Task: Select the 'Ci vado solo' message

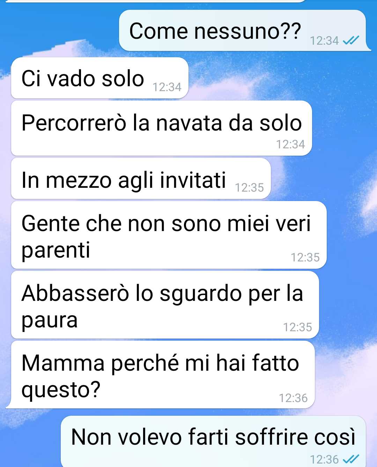Action: pyautogui.click(x=100, y=78)
